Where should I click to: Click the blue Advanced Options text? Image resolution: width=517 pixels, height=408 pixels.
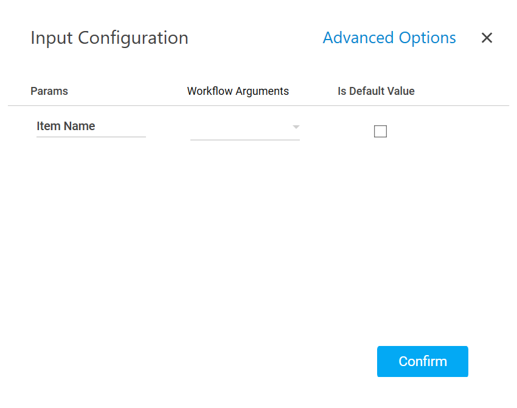click(x=389, y=38)
